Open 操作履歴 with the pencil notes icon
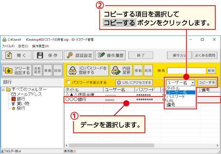This screenshot has height=154, width=221. pyautogui.click(x=110, y=56)
